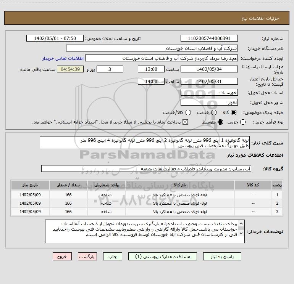Click the تاریخ نیاز column header
The width and height of the screenshot is (294, 284).
(30, 185)
